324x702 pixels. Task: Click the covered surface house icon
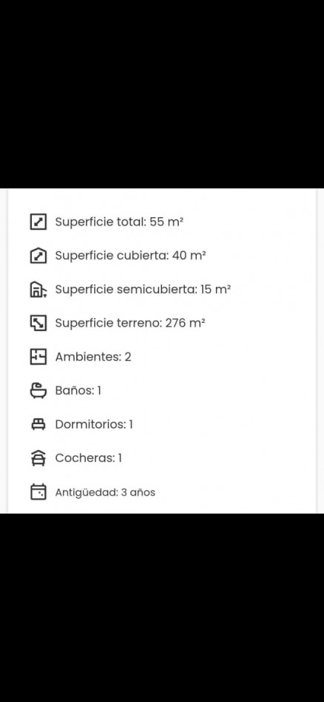pyautogui.click(x=38, y=256)
